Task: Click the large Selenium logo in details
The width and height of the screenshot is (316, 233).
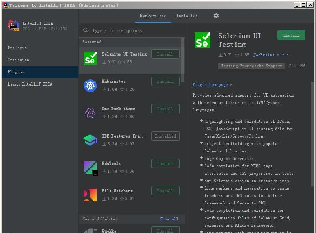Action: (203, 40)
